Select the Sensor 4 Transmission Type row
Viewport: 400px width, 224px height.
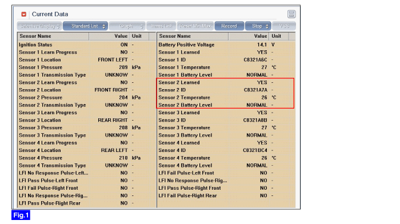click(87, 165)
